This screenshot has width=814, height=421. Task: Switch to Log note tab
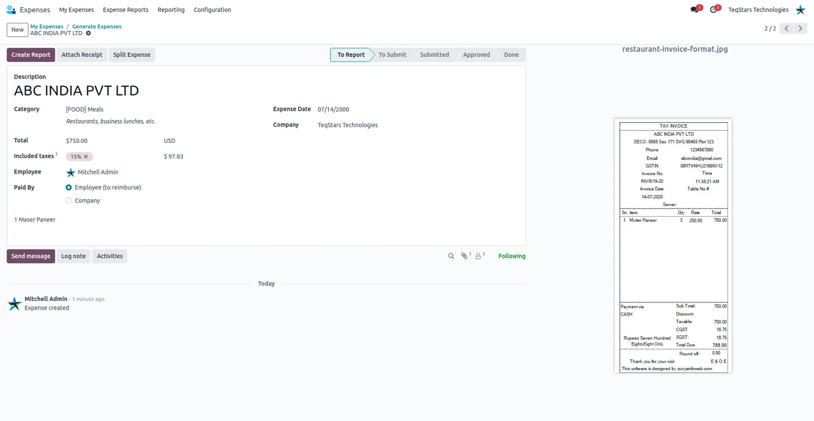(x=74, y=256)
